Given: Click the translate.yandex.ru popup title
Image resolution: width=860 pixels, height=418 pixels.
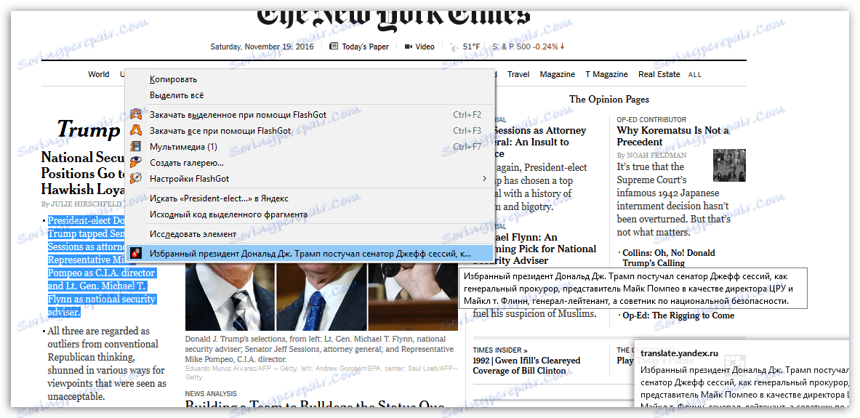Looking at the screenshot, I should (x=679, y=354).
